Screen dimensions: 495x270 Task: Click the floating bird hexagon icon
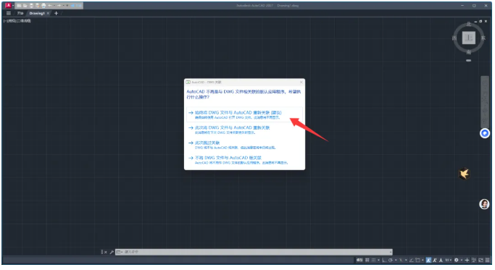pyautogui.click(x=464, y=174)
